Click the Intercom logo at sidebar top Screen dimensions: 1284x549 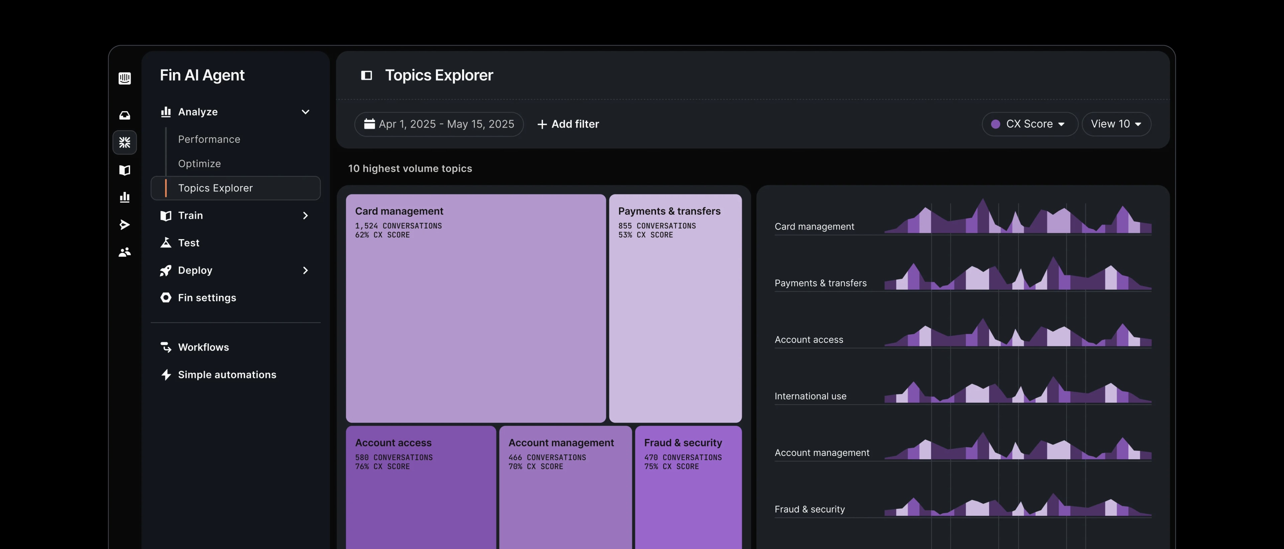pyautogui.click(x=125, y=78)
